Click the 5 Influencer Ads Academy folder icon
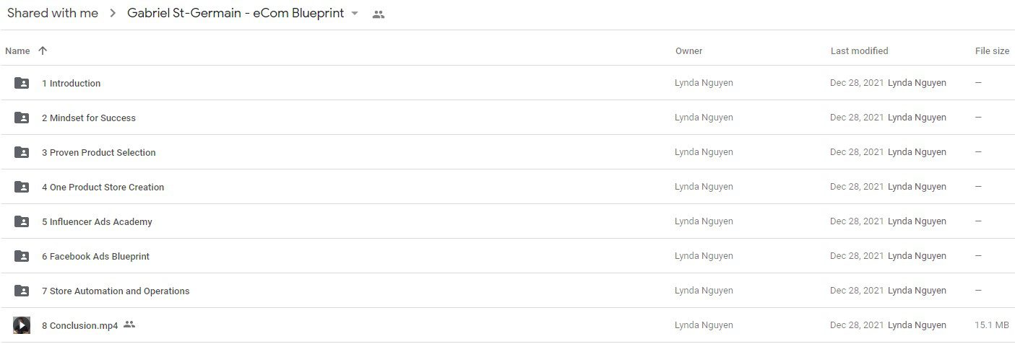Viewport: 1015px width, 344px height. 22,221
